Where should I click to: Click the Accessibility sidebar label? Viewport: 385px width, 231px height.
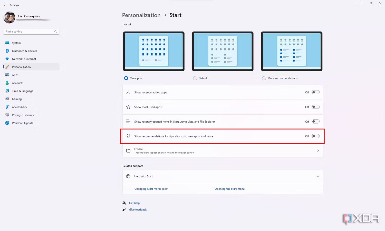click(x=20, y=107)
